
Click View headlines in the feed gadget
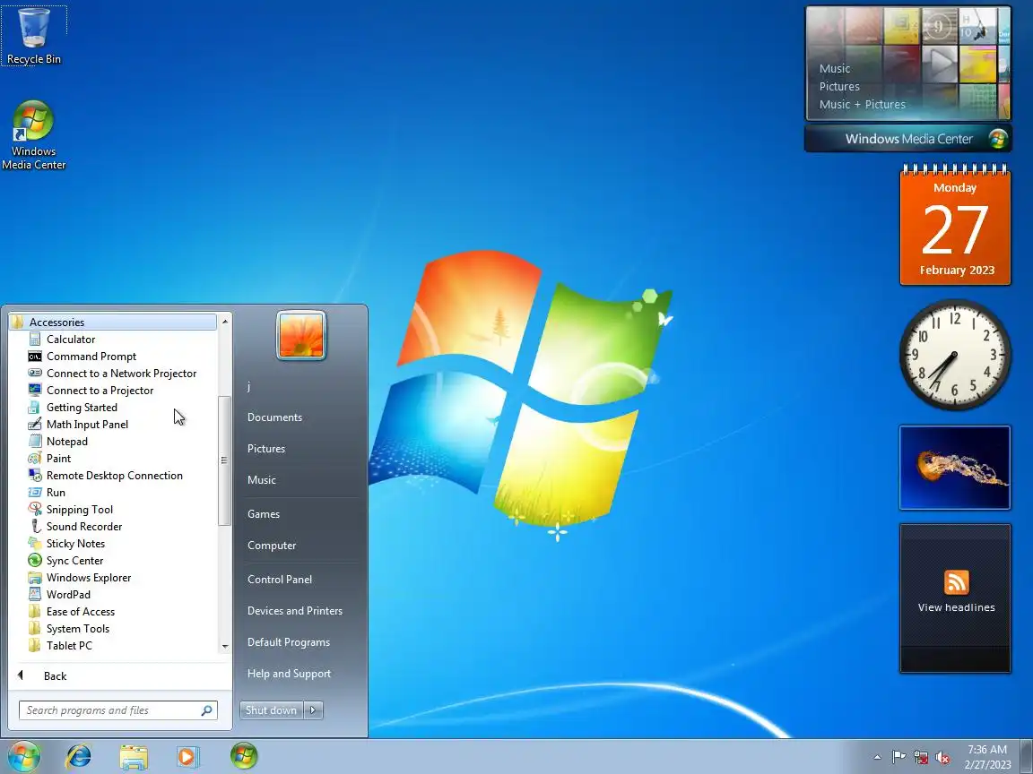[x=957, y=607]
